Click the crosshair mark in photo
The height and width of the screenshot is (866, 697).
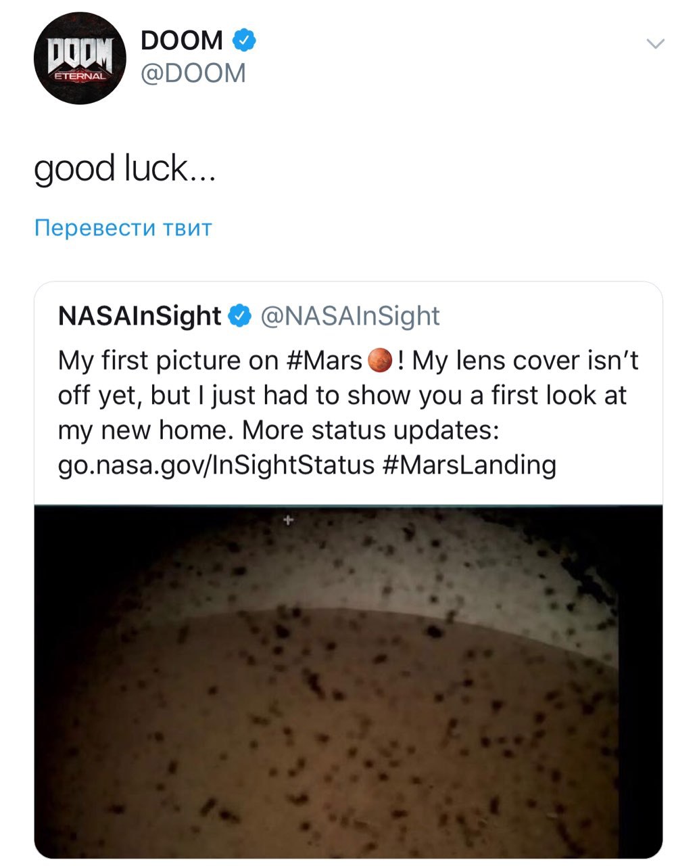coord(289,520)
